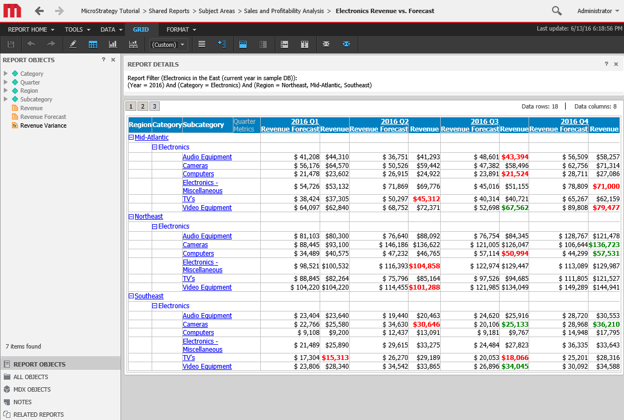Collapse the Mid-Atlantic region group
The image size is (624, 420).
tap(131, 137)
